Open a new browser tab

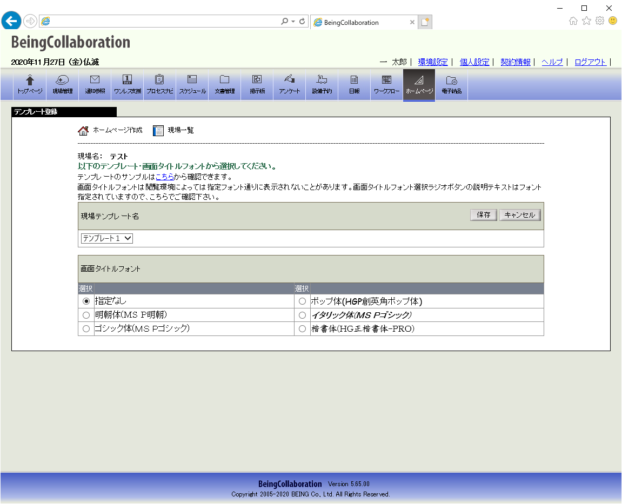tap(425, 22)
